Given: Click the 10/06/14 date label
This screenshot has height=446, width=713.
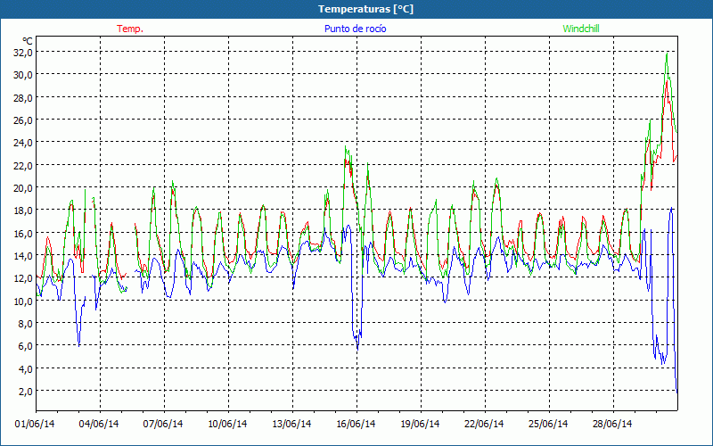Looking at the screenshot, I should pyautogui.click(x=227, y=424).
